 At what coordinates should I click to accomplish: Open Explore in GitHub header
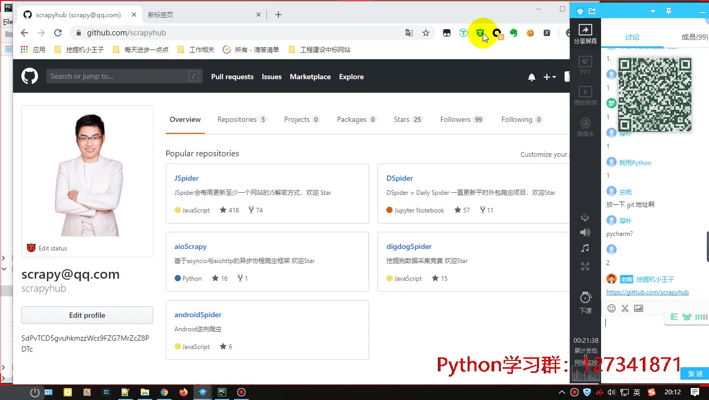tap(351, 77)
